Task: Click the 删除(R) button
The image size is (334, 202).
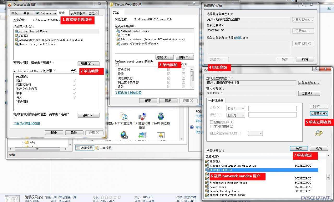Action: coord(185,57)
